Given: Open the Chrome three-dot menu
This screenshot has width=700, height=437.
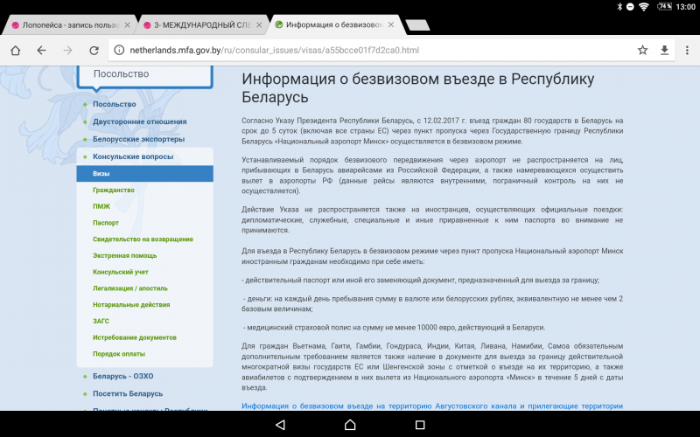Looking at the screenshot, I should click(685, 50).
